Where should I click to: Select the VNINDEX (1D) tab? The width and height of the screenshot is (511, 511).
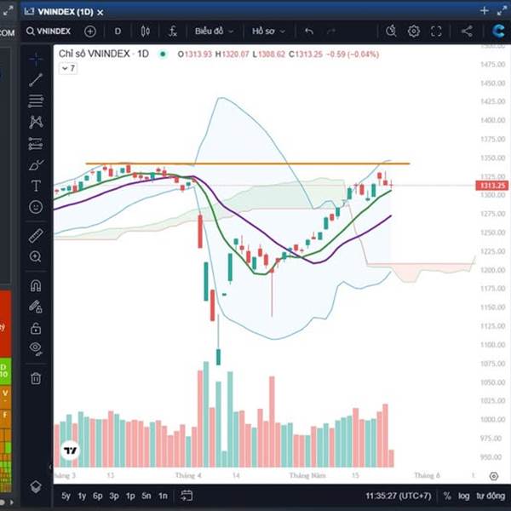pyautogui.click(x=64, y=12)
